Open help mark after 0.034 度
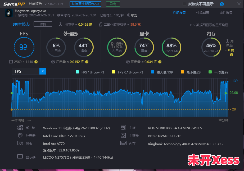 pyautogui.click(x=160, y=62)
